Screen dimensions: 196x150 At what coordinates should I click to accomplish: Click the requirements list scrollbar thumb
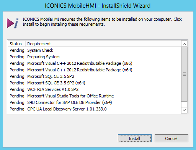(184, 74)
